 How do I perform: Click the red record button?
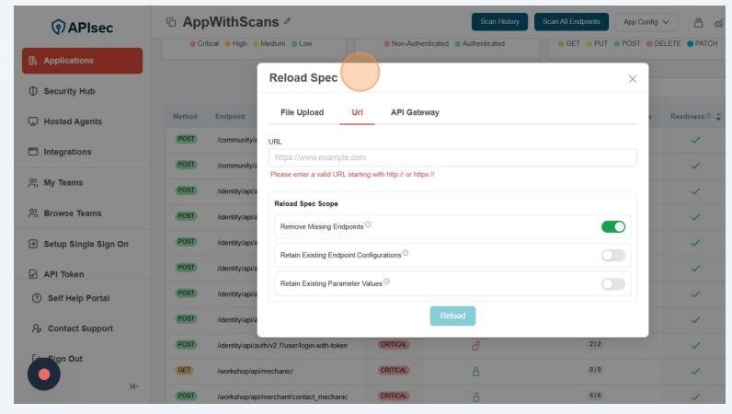[x=44, y=374]
